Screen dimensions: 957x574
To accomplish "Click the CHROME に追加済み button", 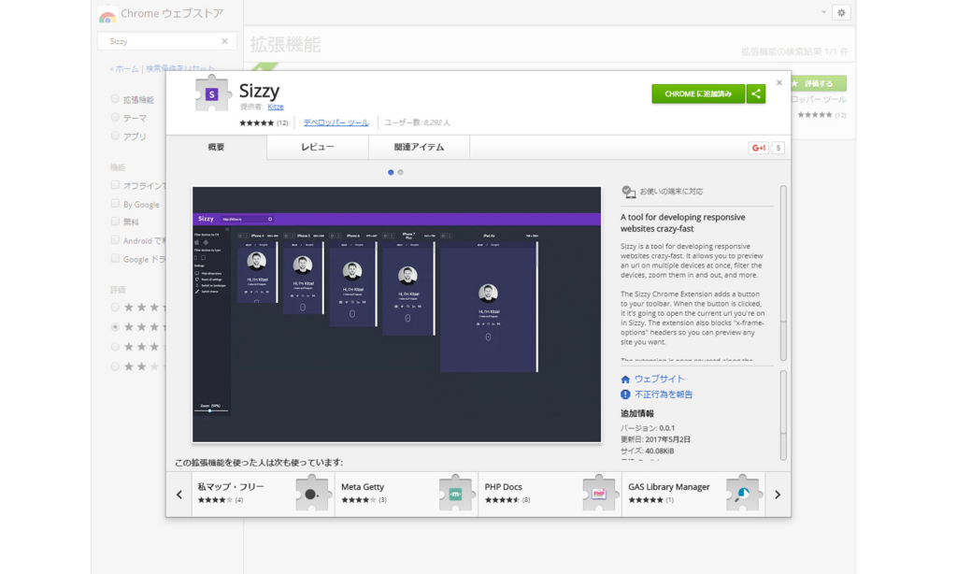I will (697, 93).
